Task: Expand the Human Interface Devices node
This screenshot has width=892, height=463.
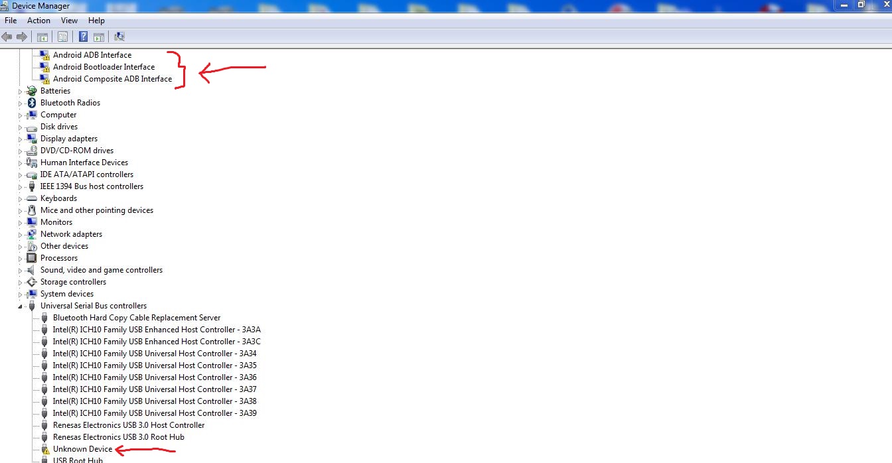Action: (x=20, y=163)
